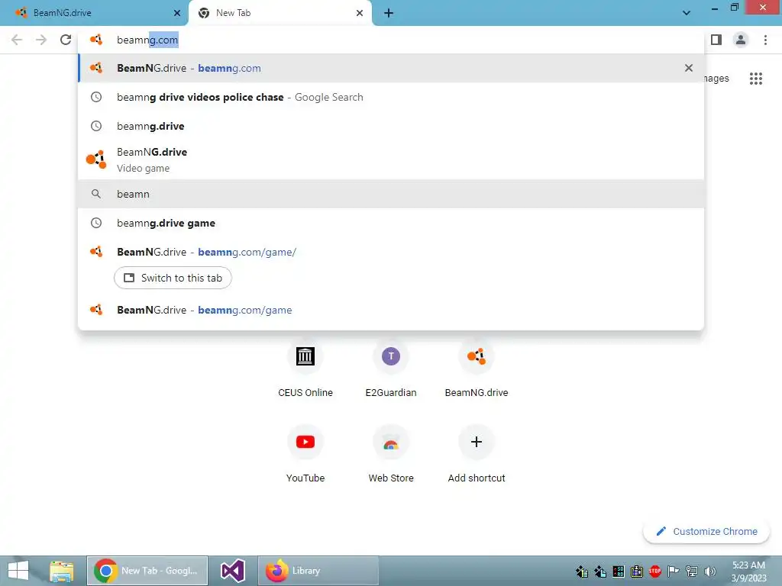Close the BeamNG.drive tab
Image resolution: width=782 pixels, height=586 pixels.
[x=177, y=13]
